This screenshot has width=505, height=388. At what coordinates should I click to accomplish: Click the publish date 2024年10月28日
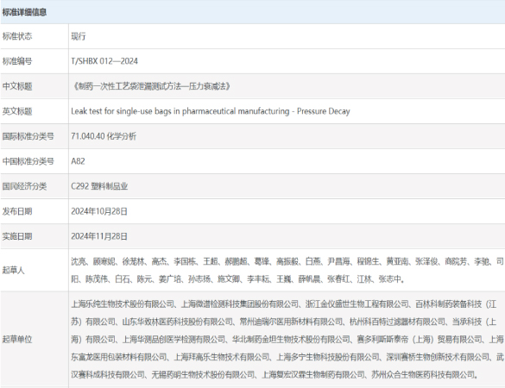pyautogui.click(x=99, y=211)
